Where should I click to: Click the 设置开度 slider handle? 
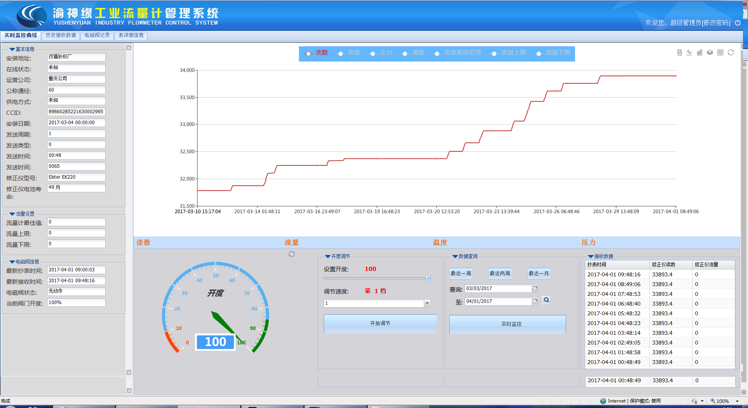[x=428, y=278]
